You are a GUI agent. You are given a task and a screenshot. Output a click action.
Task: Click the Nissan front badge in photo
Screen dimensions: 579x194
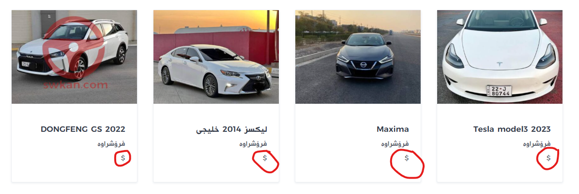click(x=364, y=65)
